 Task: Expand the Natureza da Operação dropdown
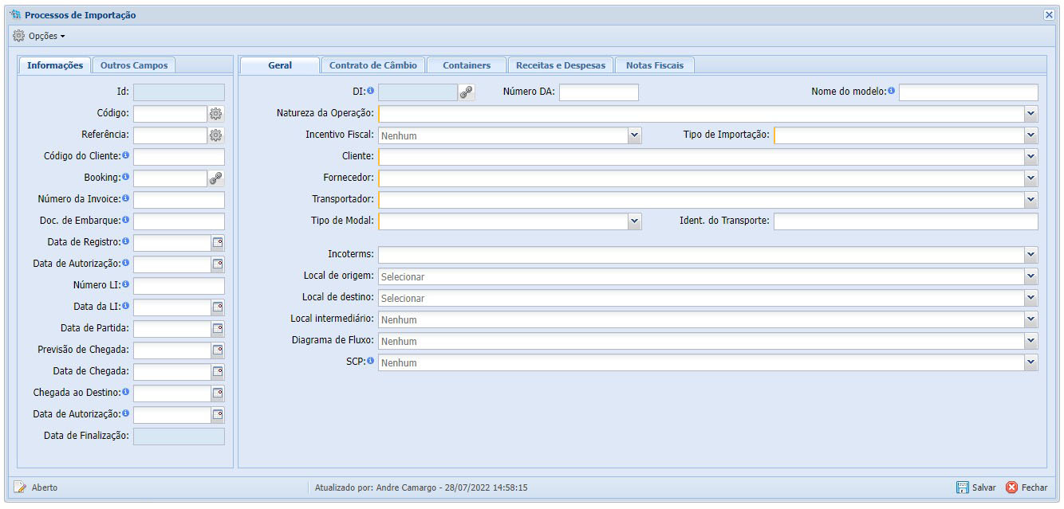pyautogui.click(x=1031, y=114)
